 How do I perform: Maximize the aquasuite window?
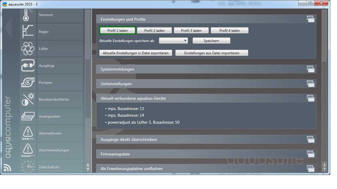(310, 3)
